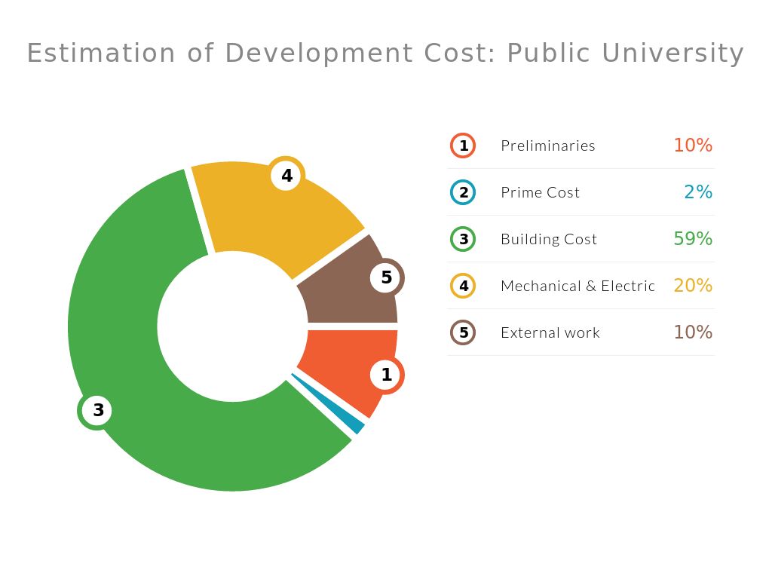Click the brown number 5 legend badge
Screen dimensions: 772x579
[463, 332]
